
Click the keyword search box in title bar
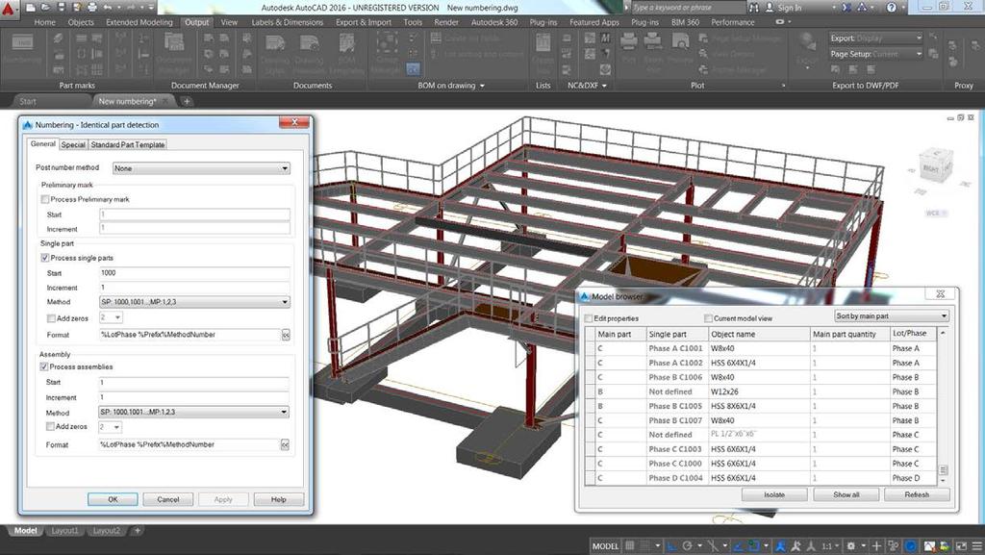689,8
